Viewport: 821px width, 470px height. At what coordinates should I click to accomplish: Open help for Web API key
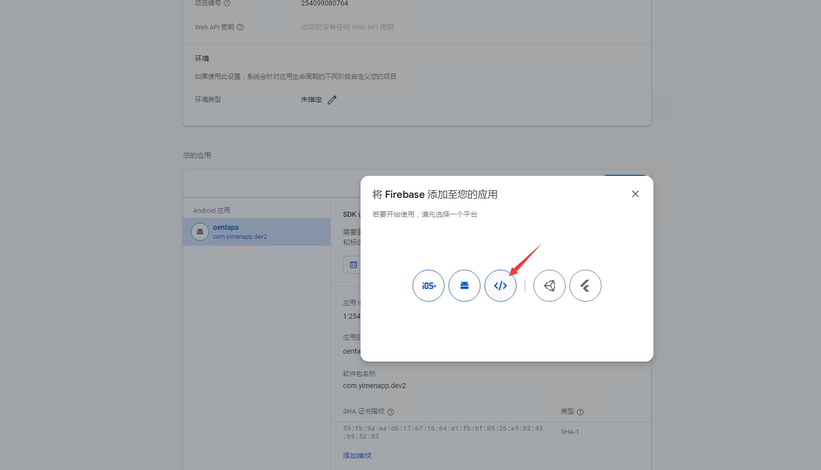point(240,27)
